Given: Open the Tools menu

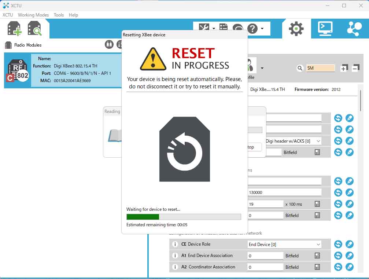Looking at the screenshot, I should (59, 15).
